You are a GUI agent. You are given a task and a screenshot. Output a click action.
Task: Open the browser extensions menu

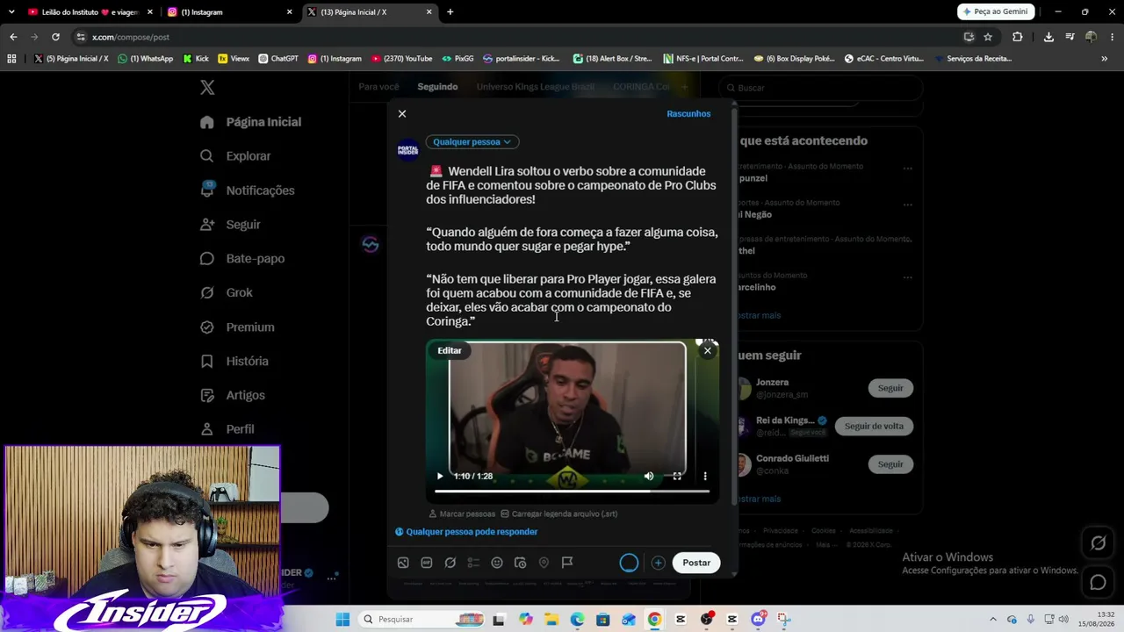[1018, 37]
